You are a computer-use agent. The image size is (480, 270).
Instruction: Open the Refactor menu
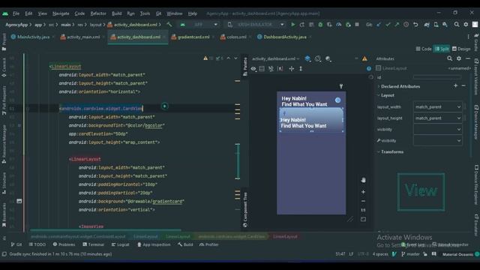click(x=98, y=13)
